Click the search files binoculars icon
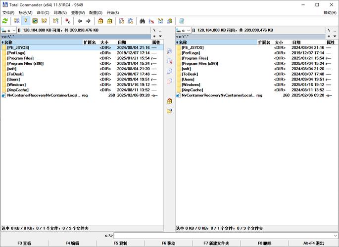Screen dimensions: 339x247 (143, 21)
